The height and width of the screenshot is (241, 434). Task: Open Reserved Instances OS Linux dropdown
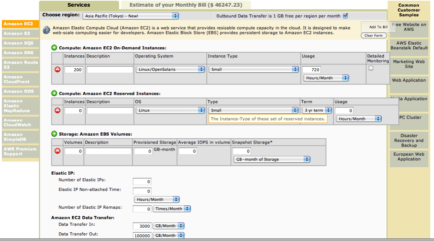pyautogui.click(x=170, y=110)
